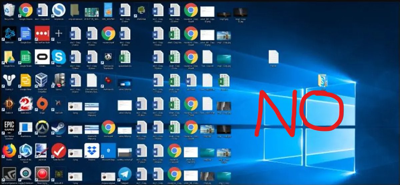Viewport: 400px width, 185px height.
Task: Select the blue phone screenshot image thumbnail
Action: pyautogui.click(x=108, y=10)
